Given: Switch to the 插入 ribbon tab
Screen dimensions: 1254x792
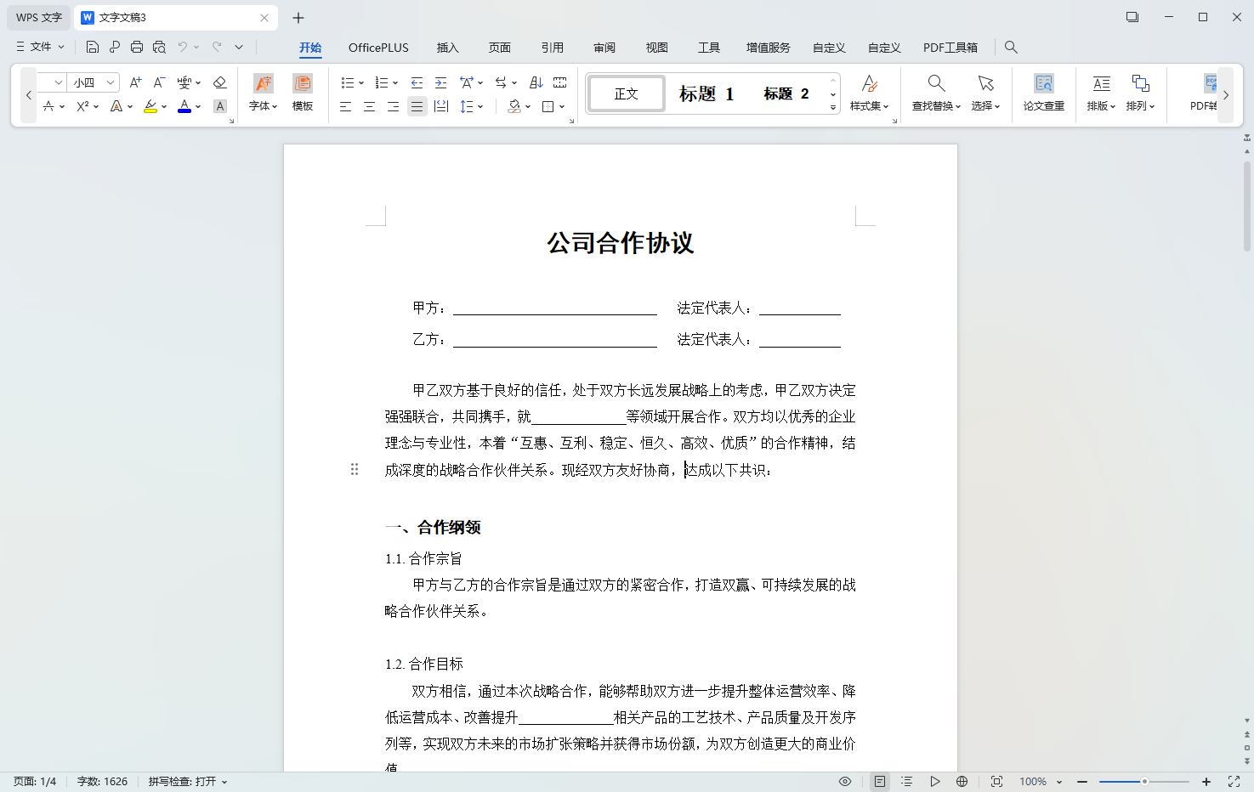Looking at the screenshot, I should pos(447,48).
